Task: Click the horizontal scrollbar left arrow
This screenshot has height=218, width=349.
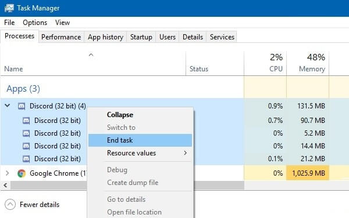Action: [x=5, y=185]
